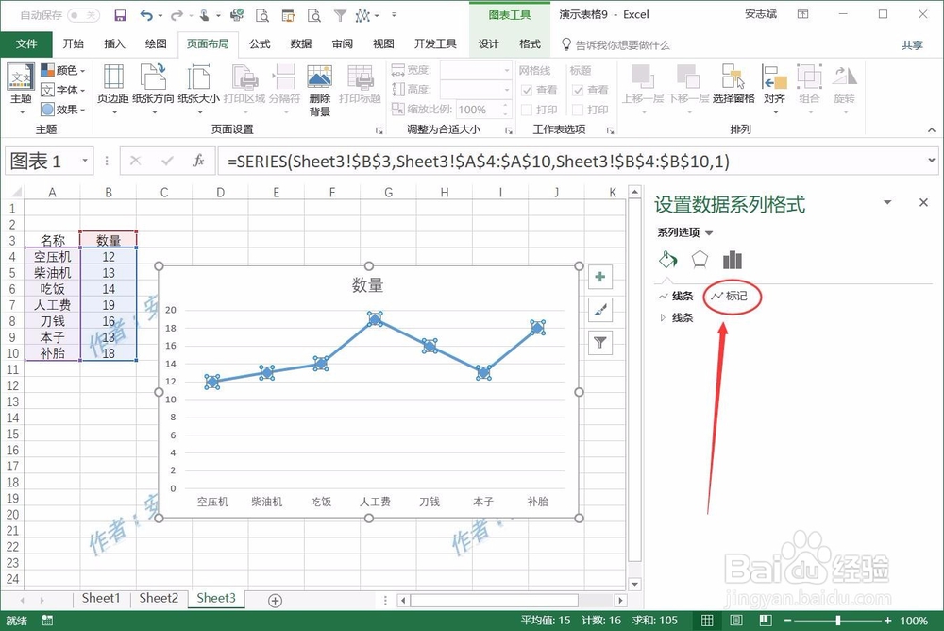Open the 标记 tab in the format pane
The height and width of the screenshot is (631, 944).
(733, 295)
